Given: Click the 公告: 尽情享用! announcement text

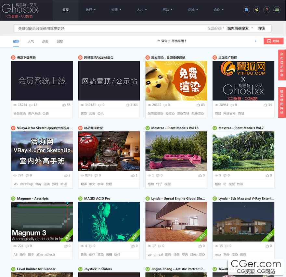Looking at the screenshot, I should [x=174, y=41].
